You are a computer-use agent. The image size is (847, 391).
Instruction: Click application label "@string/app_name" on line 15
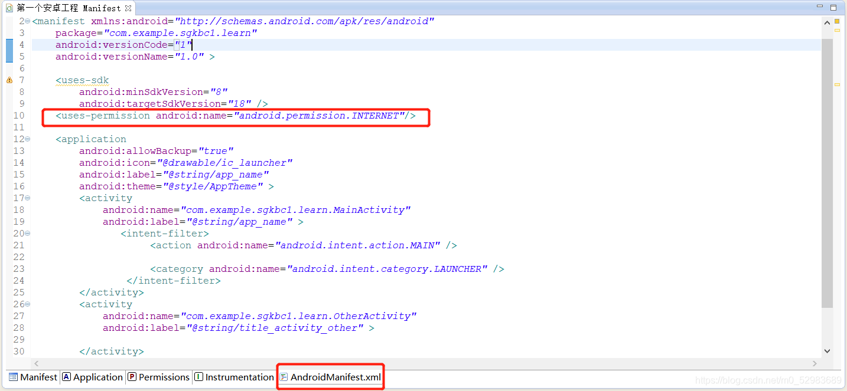click(215, 175)
